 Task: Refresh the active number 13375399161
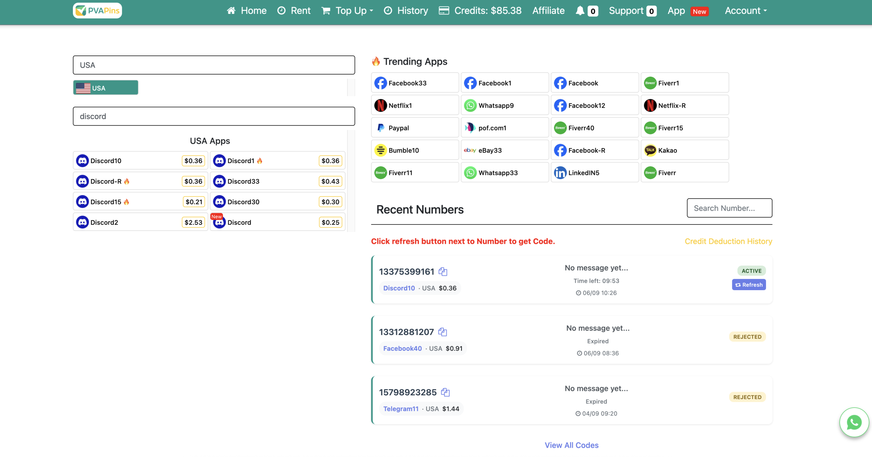[749, 285]
